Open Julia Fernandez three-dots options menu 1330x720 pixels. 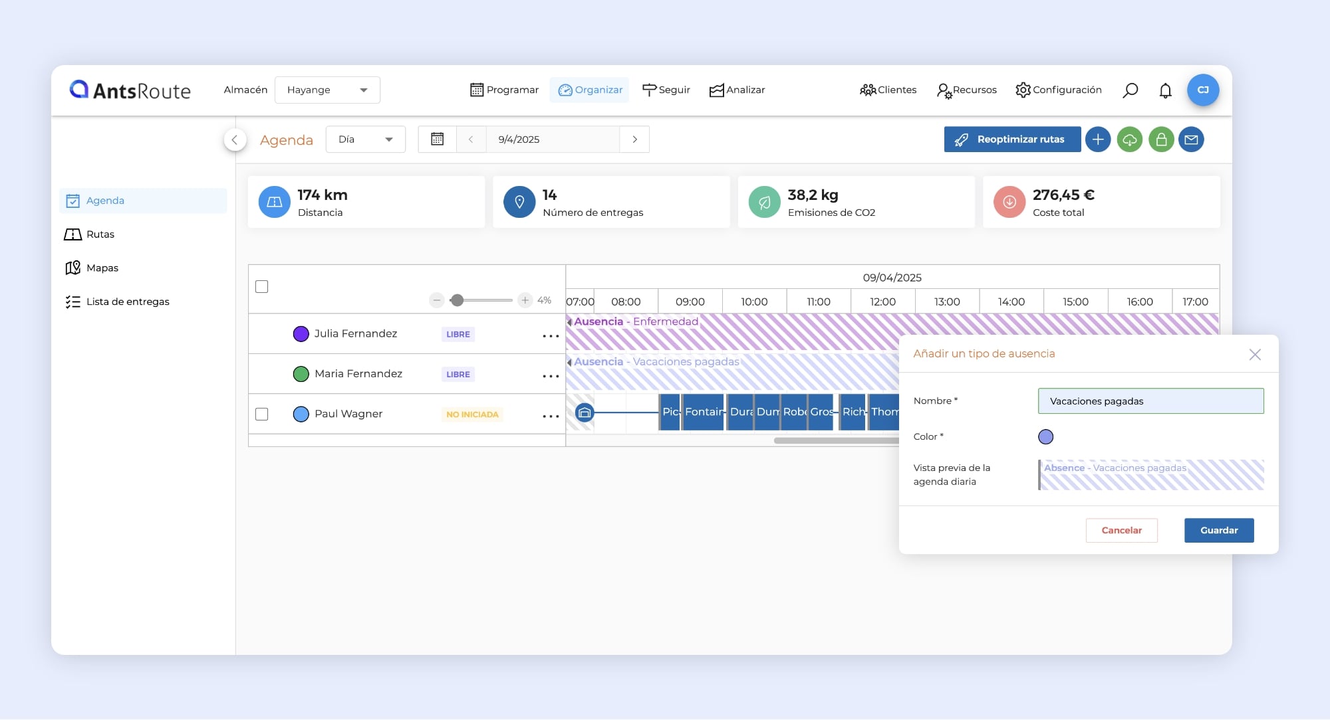[551, 335]
